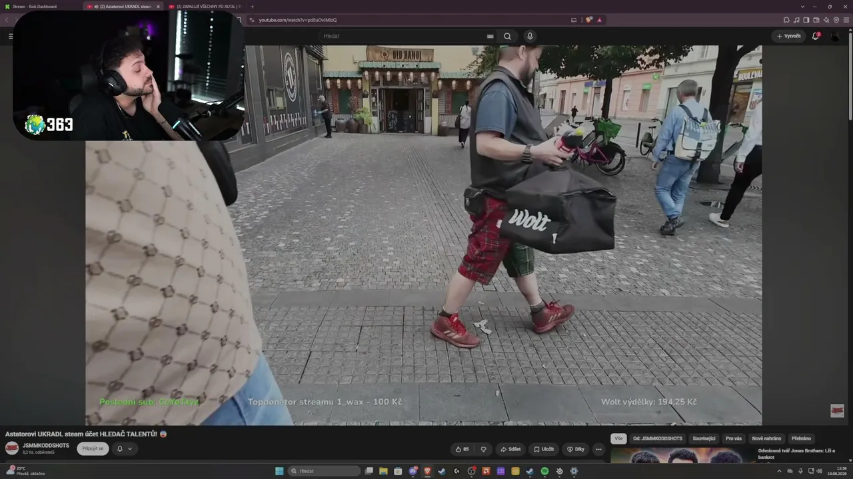Open more actions three-dot menu under video
This screenshot has width=853, height=479.
tap(598, 449)
